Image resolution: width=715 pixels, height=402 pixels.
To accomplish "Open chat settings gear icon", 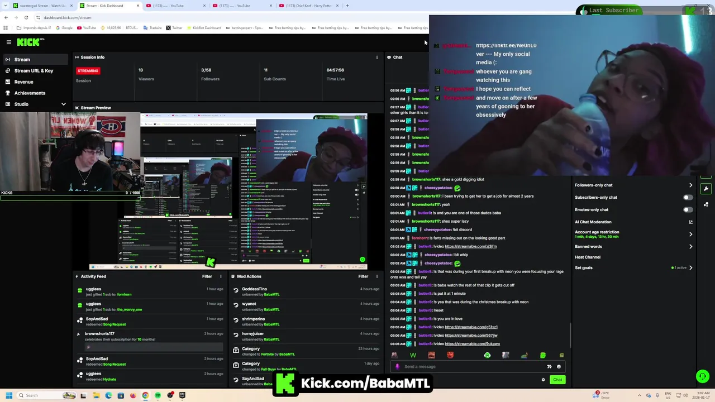I will (543, 380).
